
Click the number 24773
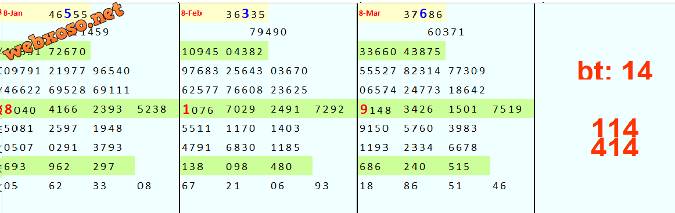tap(422, 91)
